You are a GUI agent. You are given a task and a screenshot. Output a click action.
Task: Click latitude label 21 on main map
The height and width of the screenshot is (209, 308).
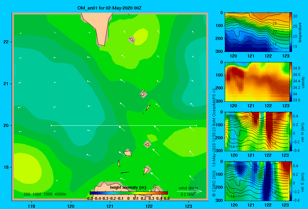coord(6,84)
